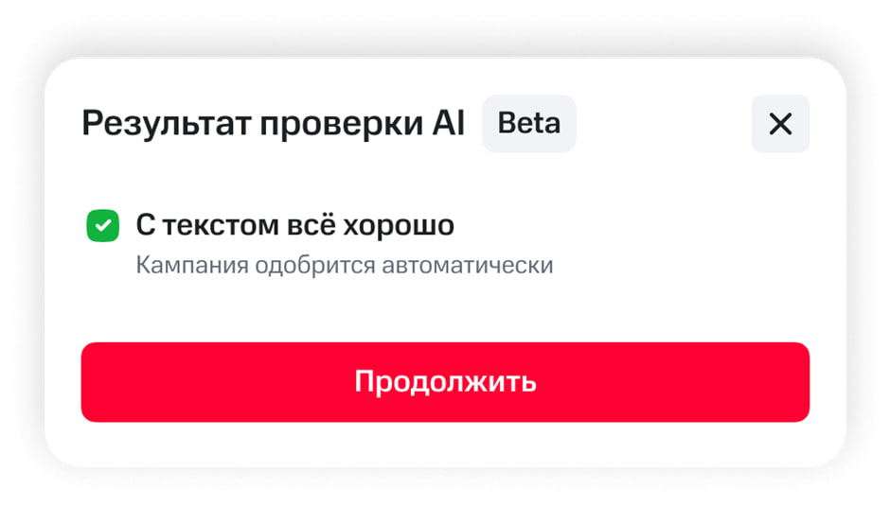The image size is (890, 506).
Task: Click the red Продолжить button
Action: pos(445,382)
